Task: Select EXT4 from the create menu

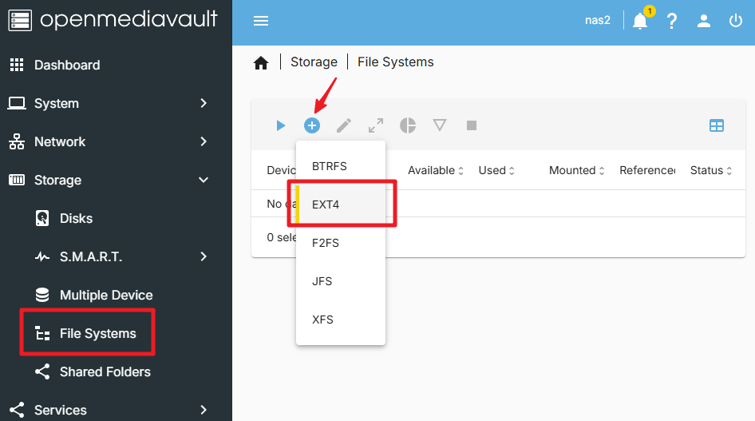Action: point(341,205)
